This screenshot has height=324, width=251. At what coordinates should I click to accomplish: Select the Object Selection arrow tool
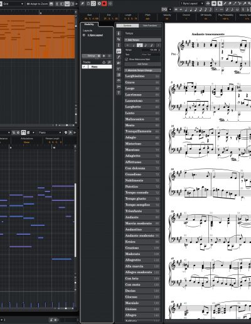[220, 3]
